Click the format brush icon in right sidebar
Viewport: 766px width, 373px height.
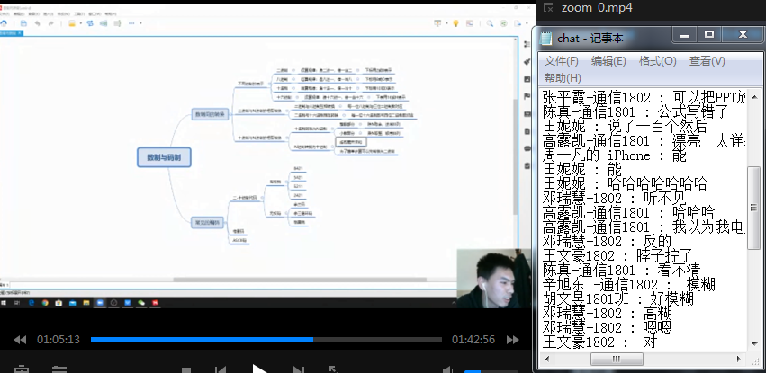point(527,61)
